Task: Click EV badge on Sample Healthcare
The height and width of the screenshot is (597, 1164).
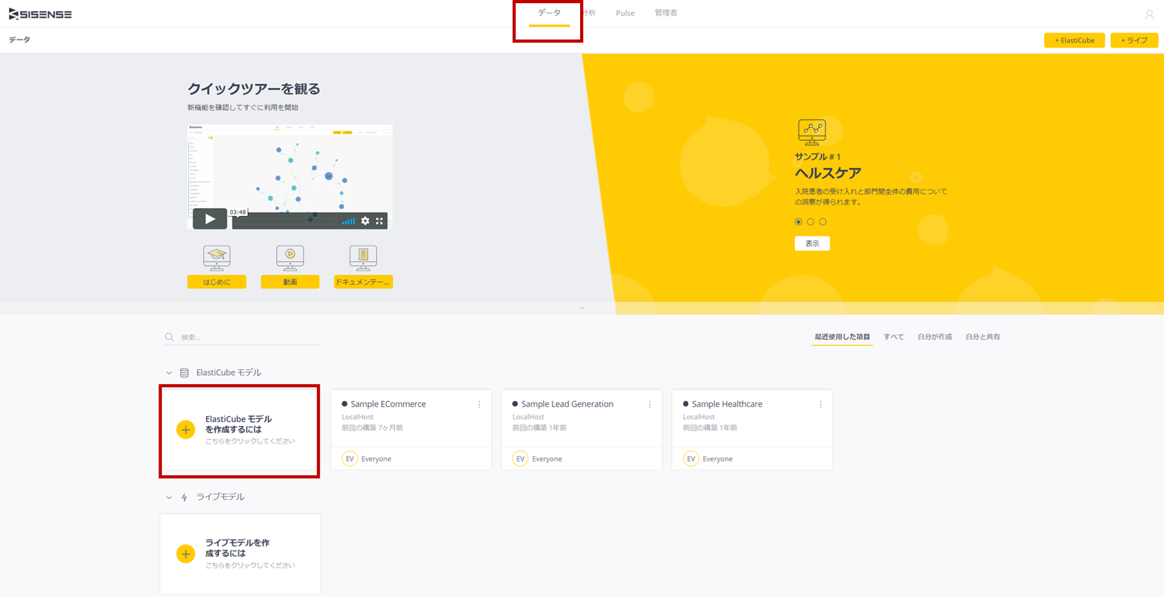Action: click(x=691, y=458)
